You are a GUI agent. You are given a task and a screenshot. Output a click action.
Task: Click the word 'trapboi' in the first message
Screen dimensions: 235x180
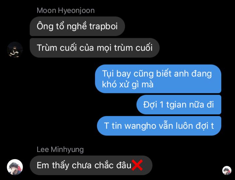click(103, 26)
